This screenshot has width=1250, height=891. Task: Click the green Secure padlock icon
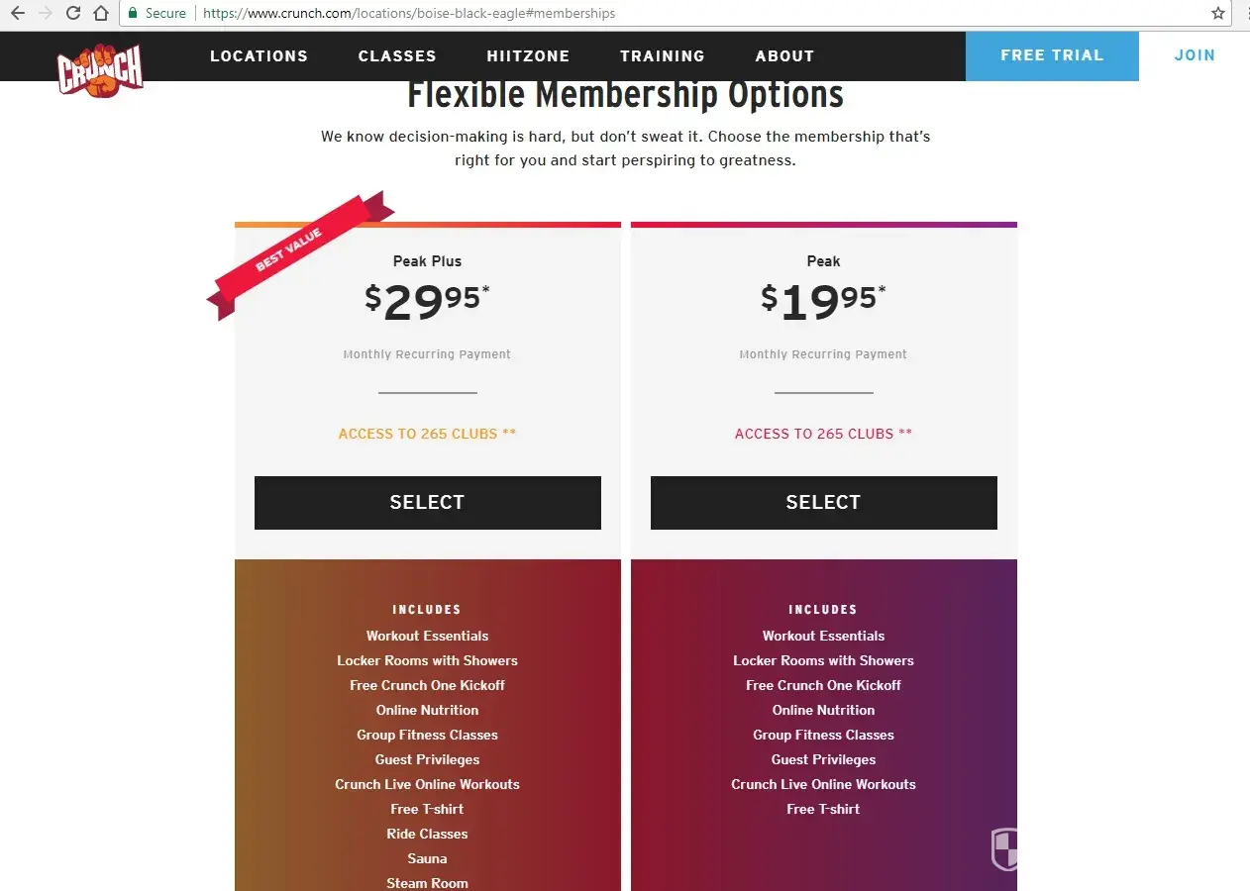click(x=133, y=13)
